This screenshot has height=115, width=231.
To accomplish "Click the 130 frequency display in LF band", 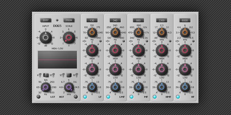I will tap(92, 20).
